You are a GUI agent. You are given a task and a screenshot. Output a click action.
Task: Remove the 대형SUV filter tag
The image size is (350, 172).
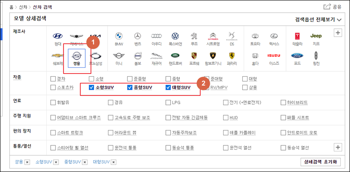tap(114, 162)
